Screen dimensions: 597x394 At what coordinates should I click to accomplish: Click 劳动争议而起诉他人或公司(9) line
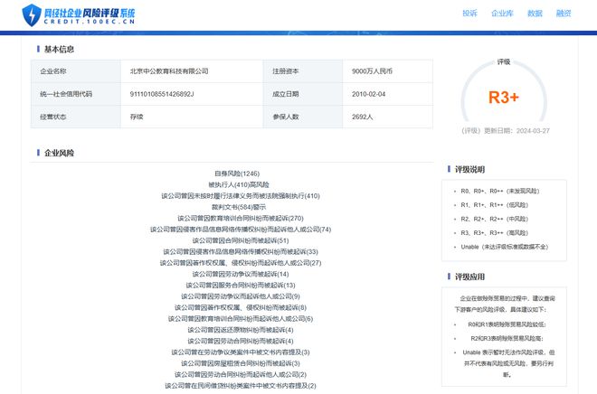241,296
